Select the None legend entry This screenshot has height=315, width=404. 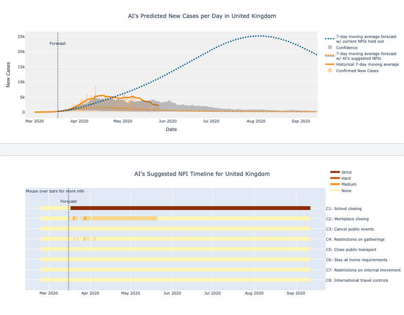coord(346,191)
